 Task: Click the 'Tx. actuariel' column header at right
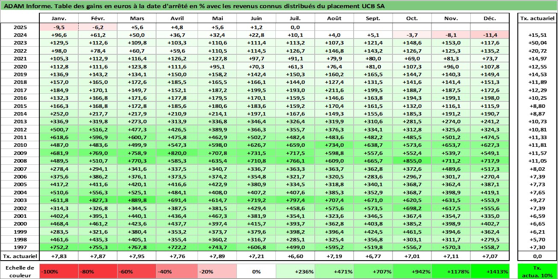537,18
